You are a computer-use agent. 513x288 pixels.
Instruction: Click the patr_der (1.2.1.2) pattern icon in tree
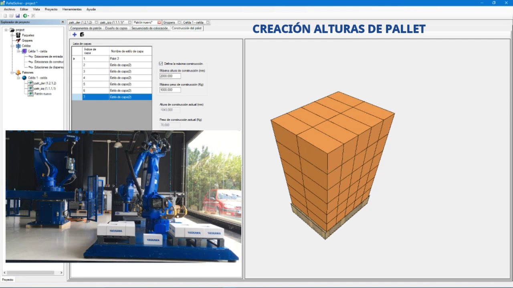[x=31, y=83]
